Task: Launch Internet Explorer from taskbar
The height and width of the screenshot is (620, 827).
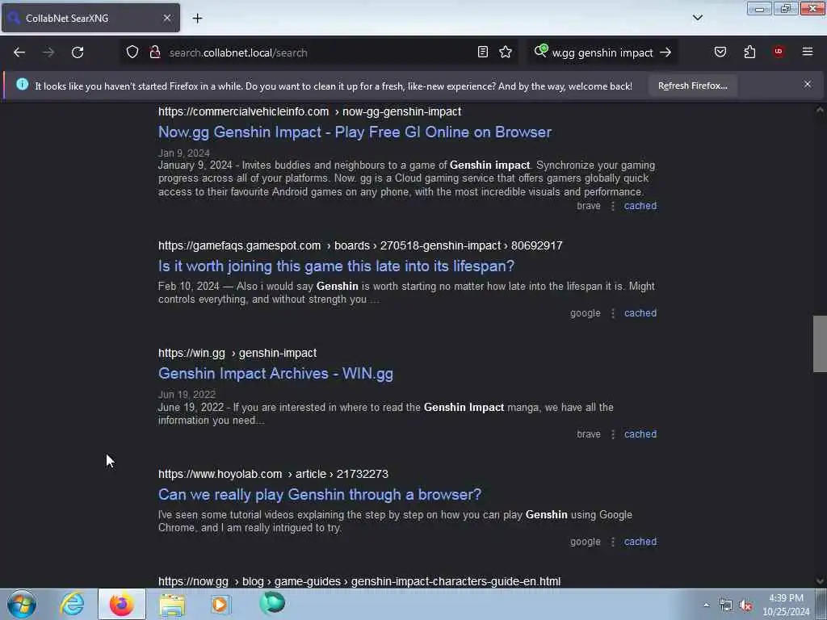Action: coord(72,604)
